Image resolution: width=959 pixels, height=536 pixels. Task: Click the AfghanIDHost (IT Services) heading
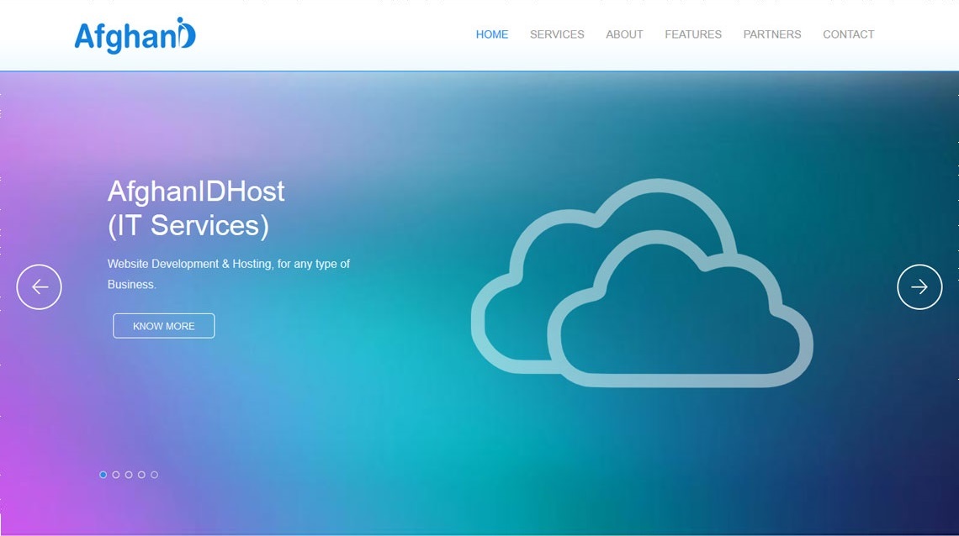(x=196, y=209)
